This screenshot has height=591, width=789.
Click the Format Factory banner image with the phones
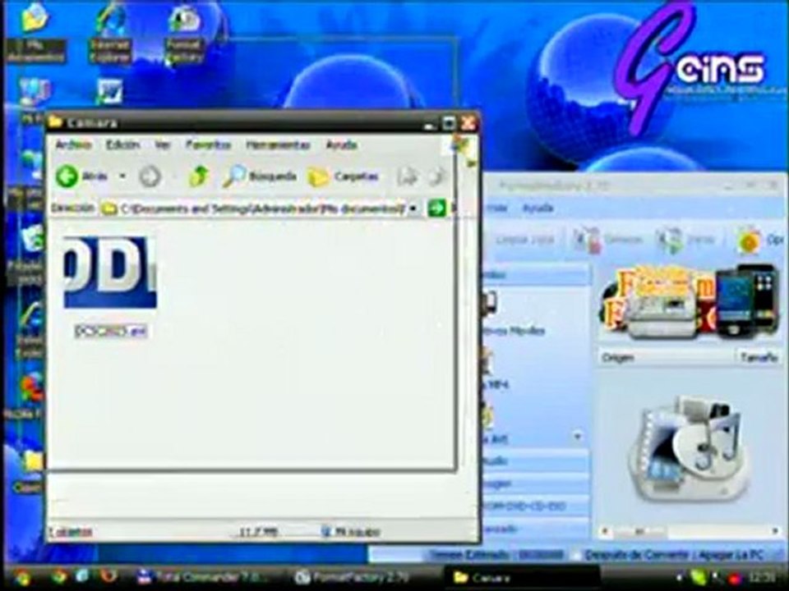coord(690,302)
